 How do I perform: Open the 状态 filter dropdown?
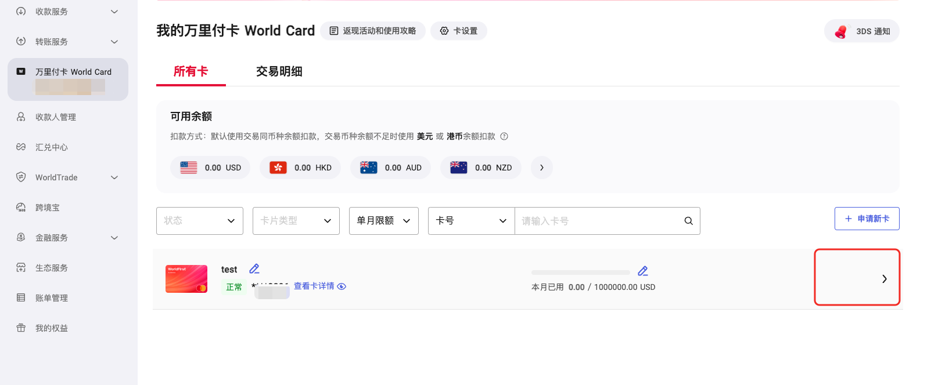(x=199, y=221)
